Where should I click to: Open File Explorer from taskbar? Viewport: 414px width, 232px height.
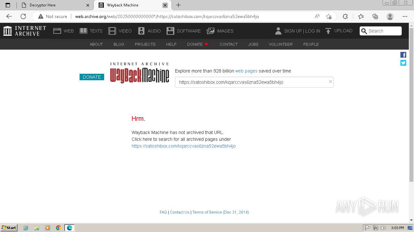click(37, 228)
